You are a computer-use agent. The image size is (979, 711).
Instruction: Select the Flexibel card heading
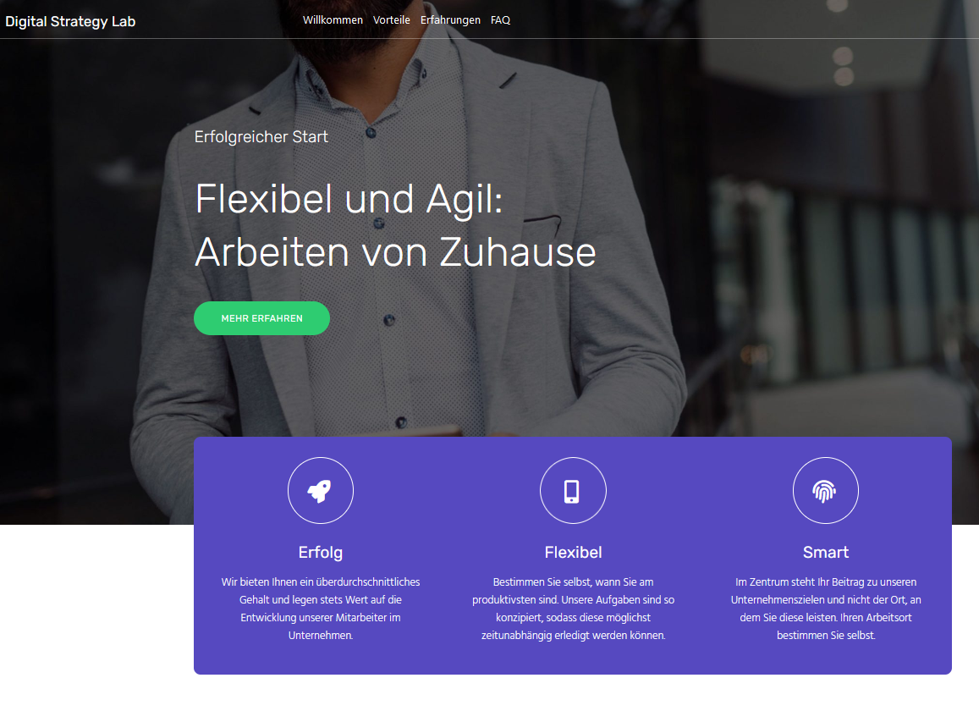573,553
